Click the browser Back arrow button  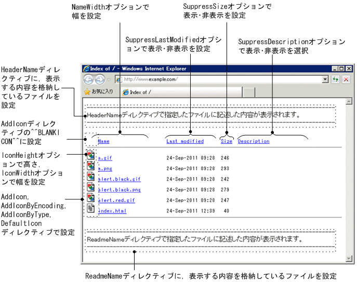point(88,79)
